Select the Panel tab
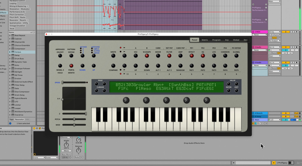Viewport: 302px width, 166px height. (x=194, y=40)
